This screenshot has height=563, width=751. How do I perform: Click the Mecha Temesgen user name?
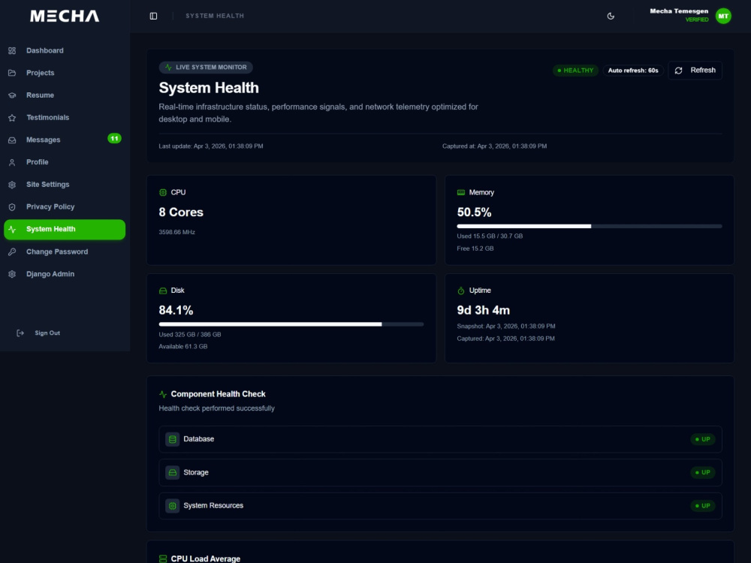(679, 11)
